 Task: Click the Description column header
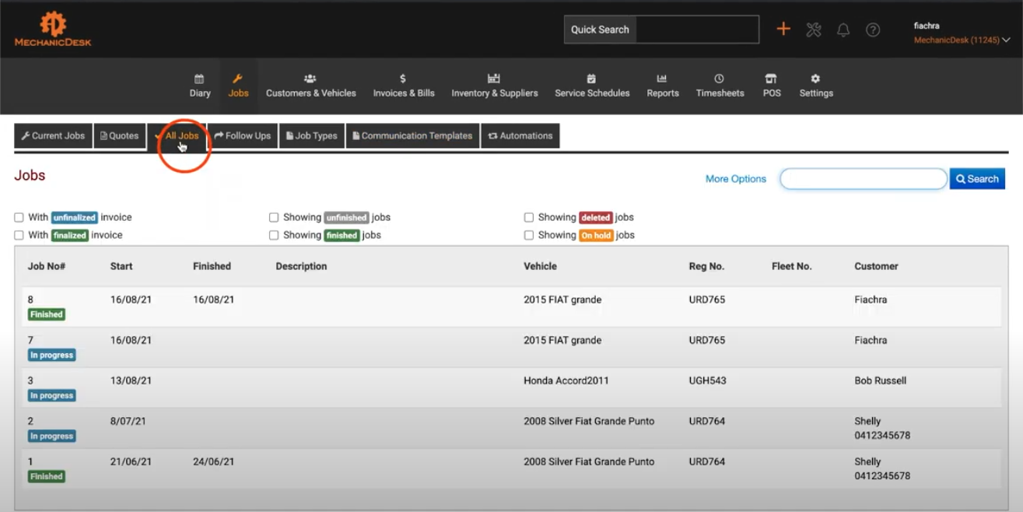(x=301, y=266)
